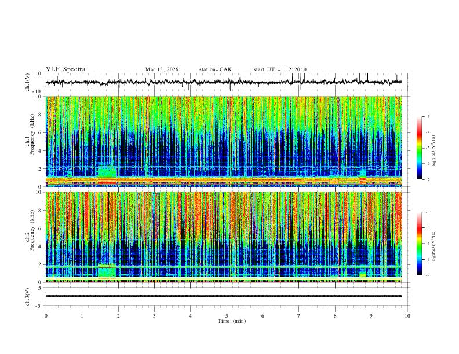This screenshot has height=354, width=459.
Task: Click the "ch.3(V)" axis label
Action: 28,297
